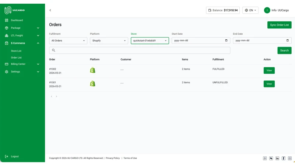Go to previous page of orders
The width and height of the screenshot is (295, 166).
coord(52,96)
